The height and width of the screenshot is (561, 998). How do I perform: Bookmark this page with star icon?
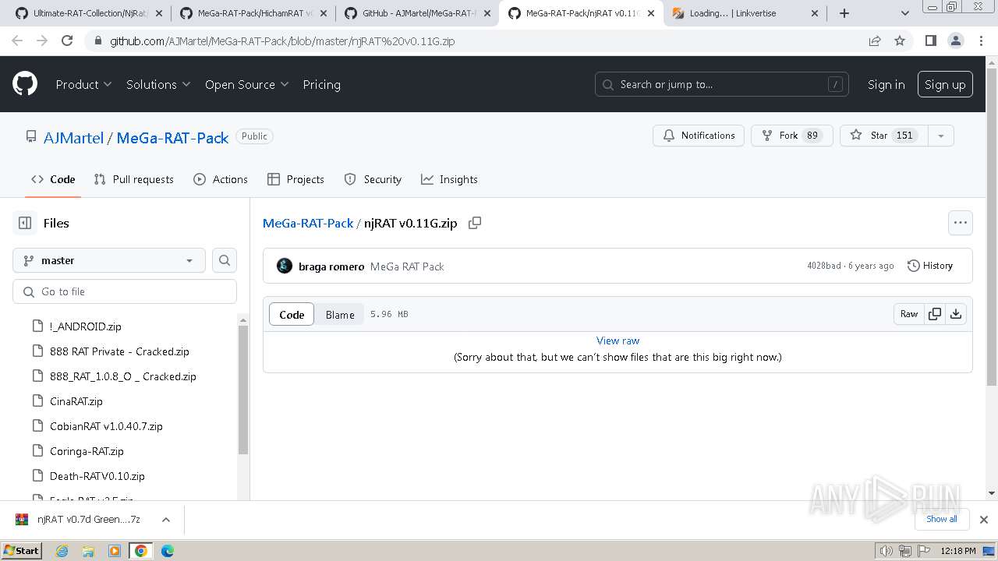click(900, 41)
